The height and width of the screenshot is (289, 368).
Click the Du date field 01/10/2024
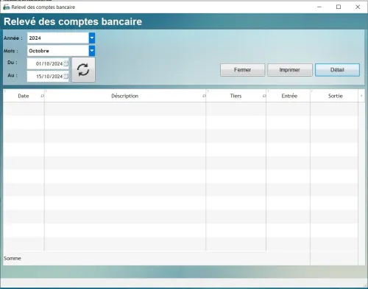48,63
